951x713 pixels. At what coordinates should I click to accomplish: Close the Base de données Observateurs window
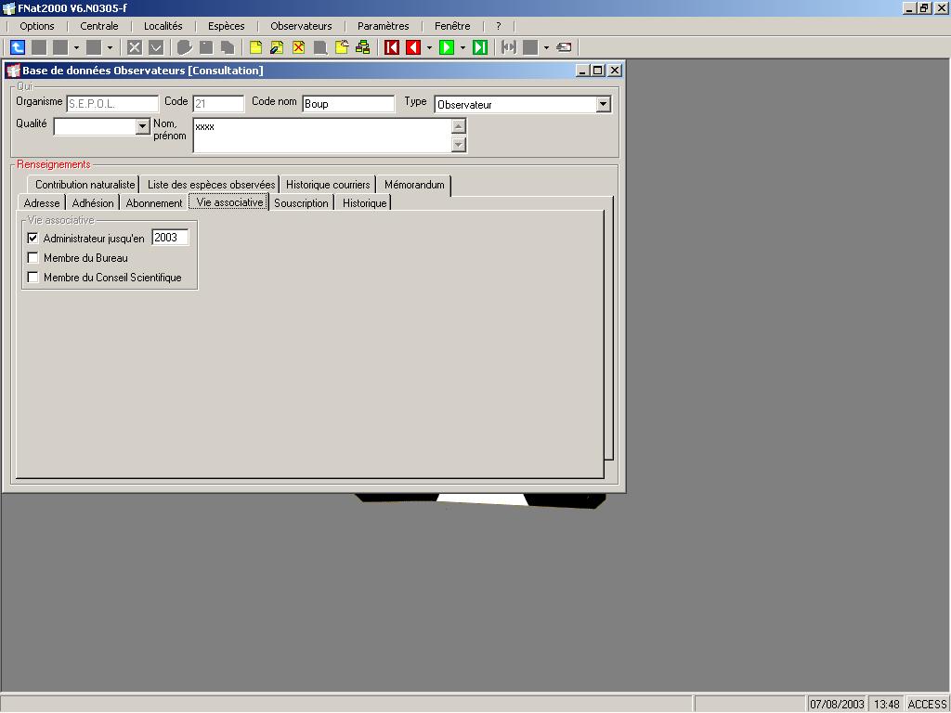tap(615, 71)
